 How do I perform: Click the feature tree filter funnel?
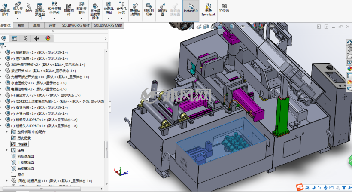tap(2, 46)
